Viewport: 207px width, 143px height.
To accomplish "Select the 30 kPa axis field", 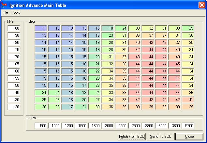I will click(14, 100).
